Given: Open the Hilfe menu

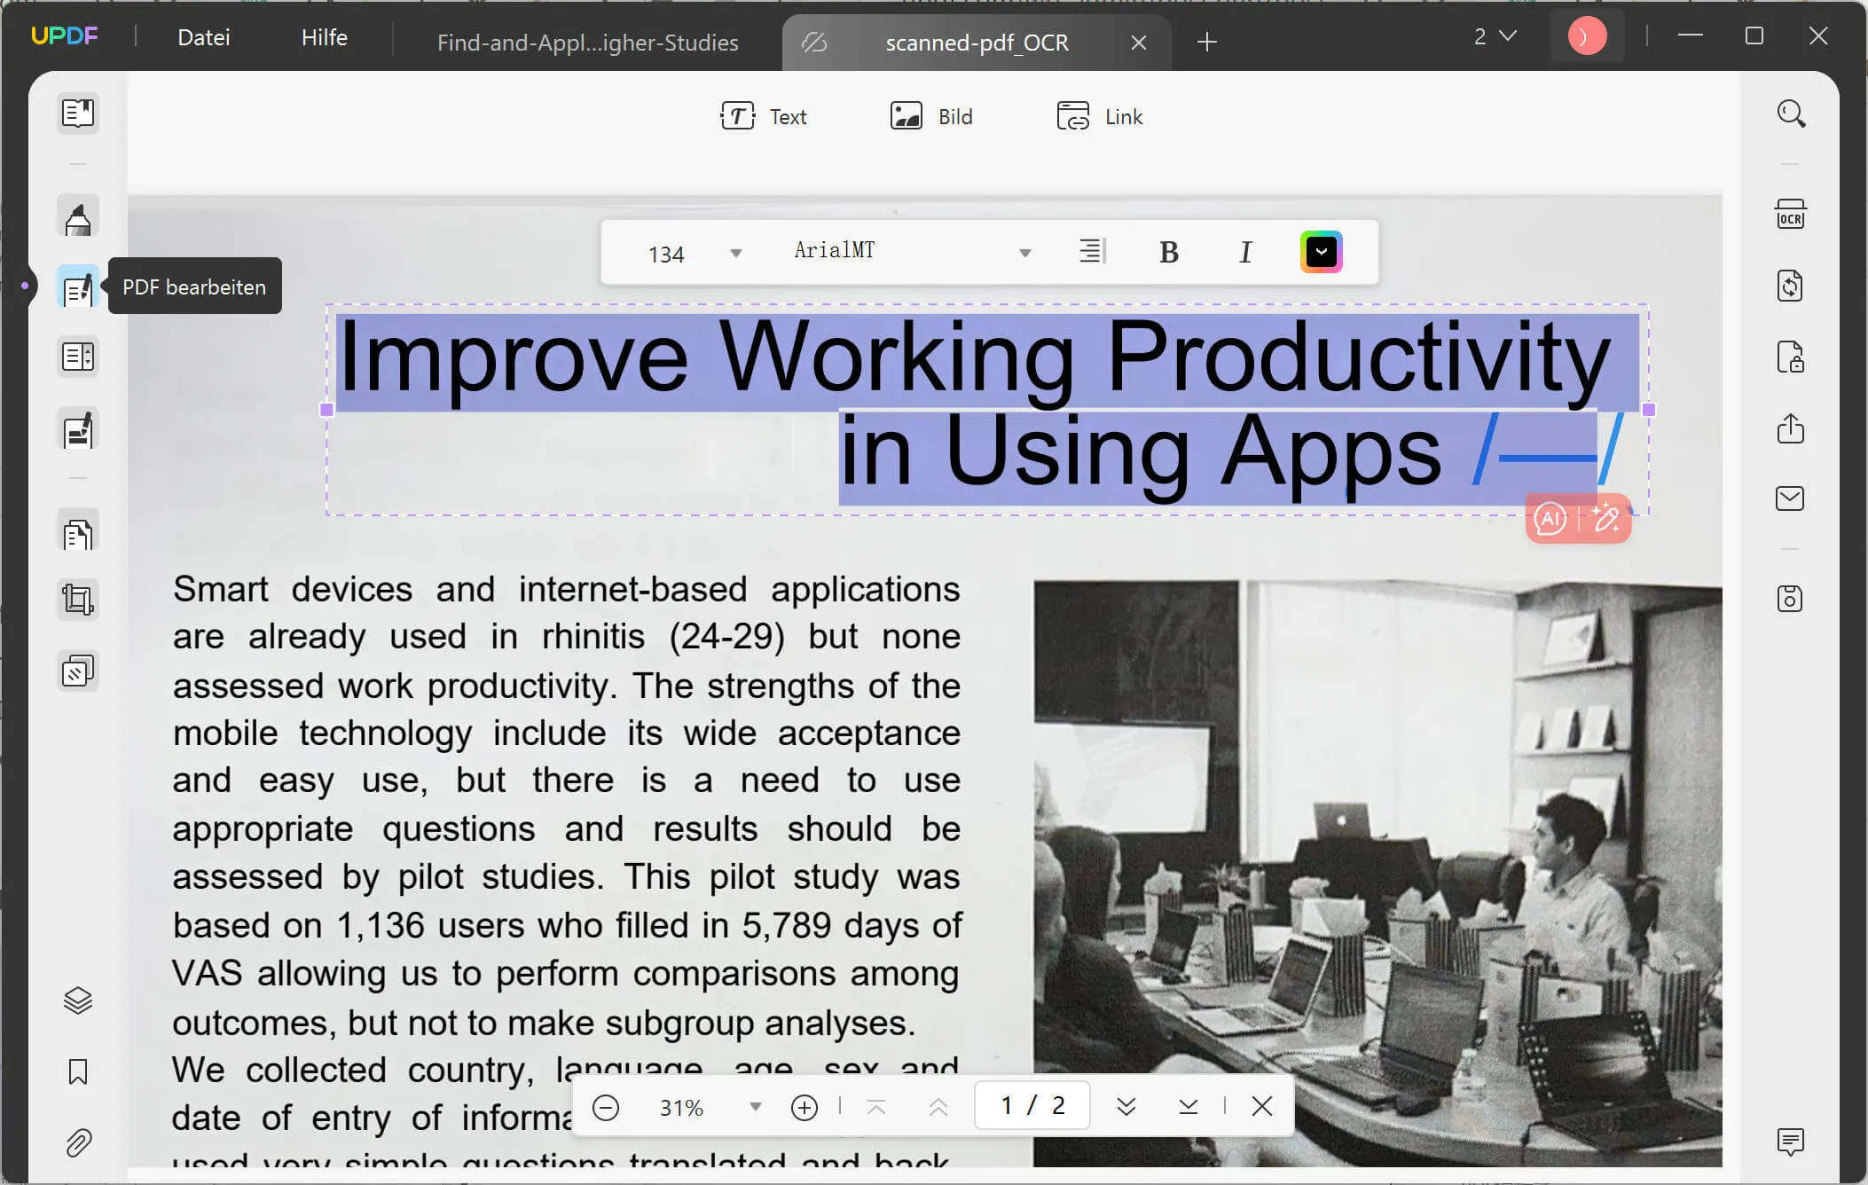Looking at the screenshot, I should coord(324,36).
